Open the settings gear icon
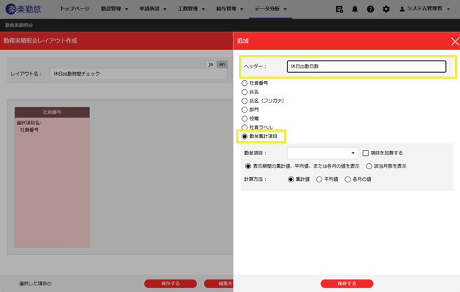Image resolution: width=460 pixels, height=292 pixels. coord(386,10)
